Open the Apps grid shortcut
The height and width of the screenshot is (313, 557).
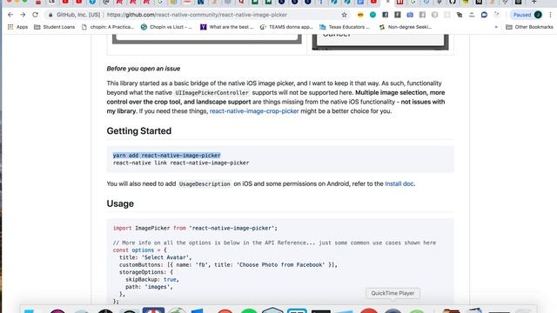click(x=17, y=27)
